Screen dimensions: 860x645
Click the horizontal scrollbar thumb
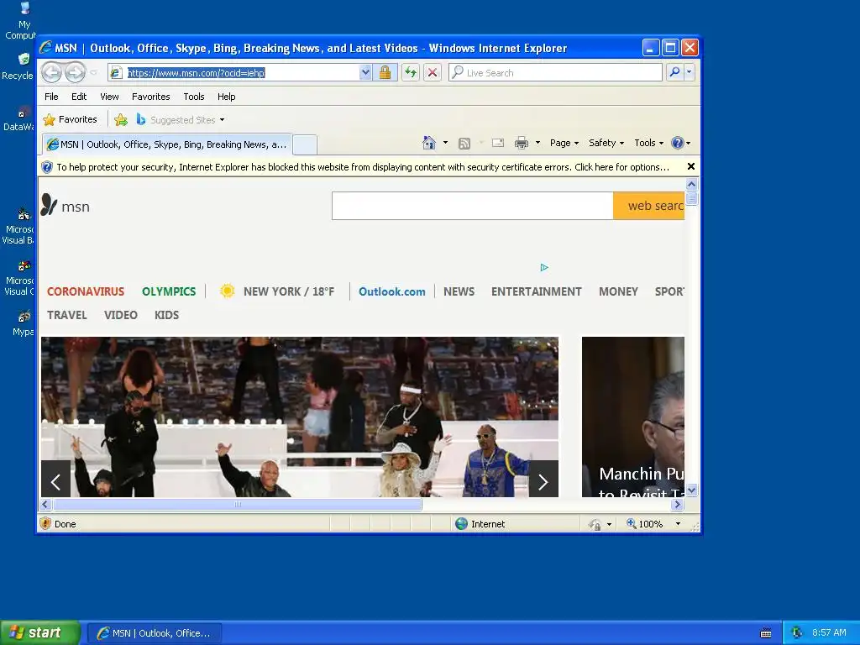238,504
